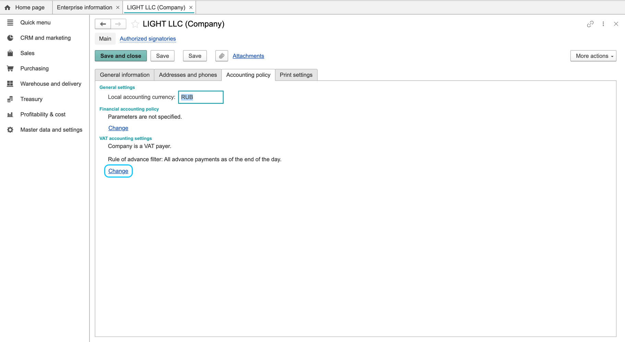Click the Save and close button
Image resolution: width=625 pixels, height=342 pixels.
(121, 56)
